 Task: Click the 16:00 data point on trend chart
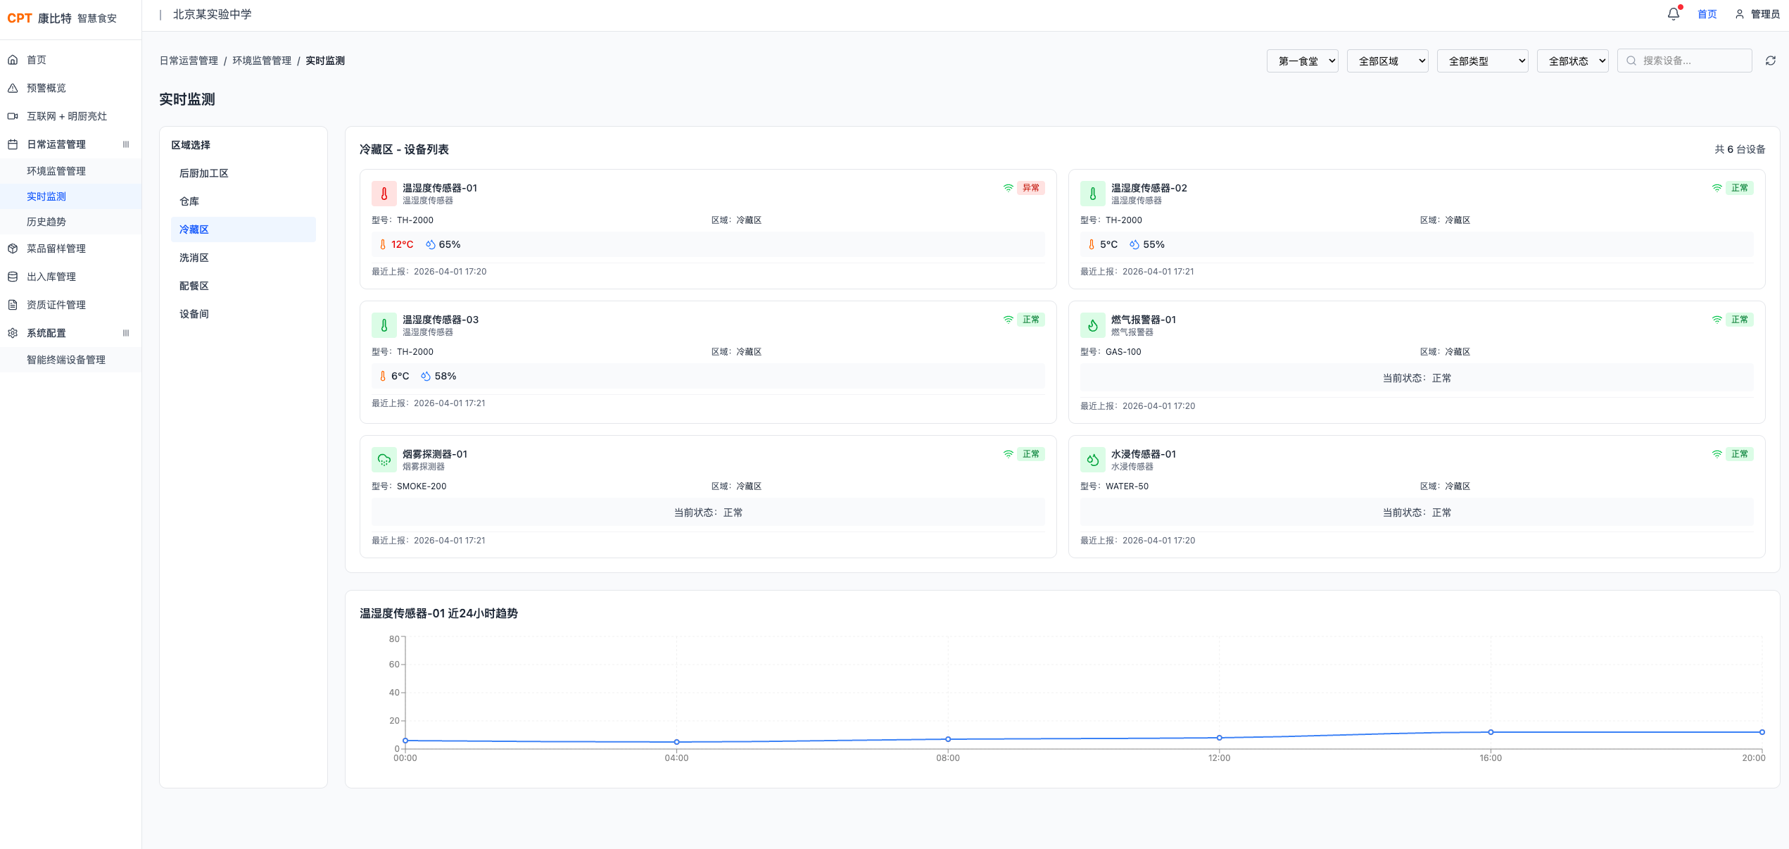pyautogui.click(x=1490, y=732)
